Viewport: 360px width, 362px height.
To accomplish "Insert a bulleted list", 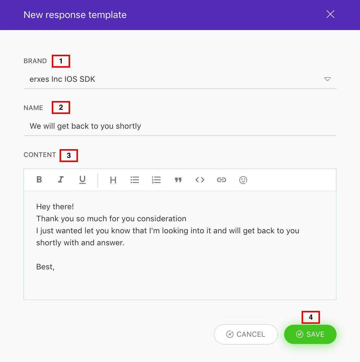I will tap(135, 180).
